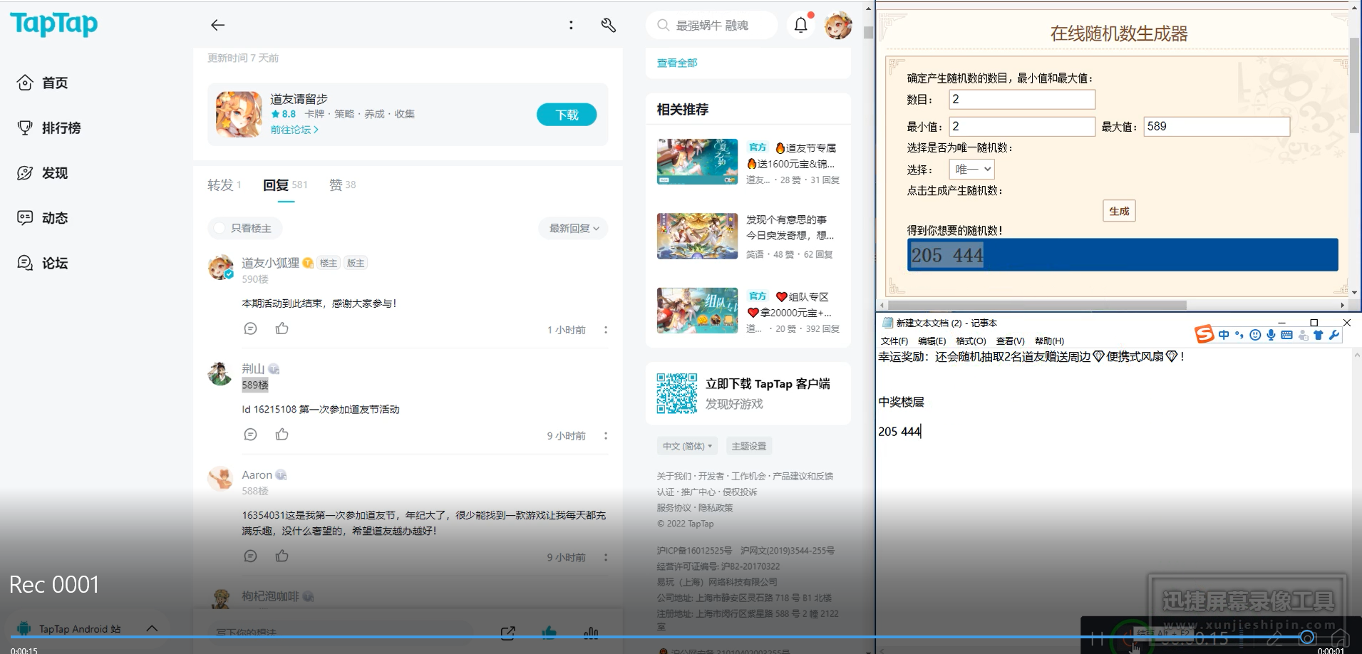Expand the 最新回复 sort dropdown

point(574,228)
